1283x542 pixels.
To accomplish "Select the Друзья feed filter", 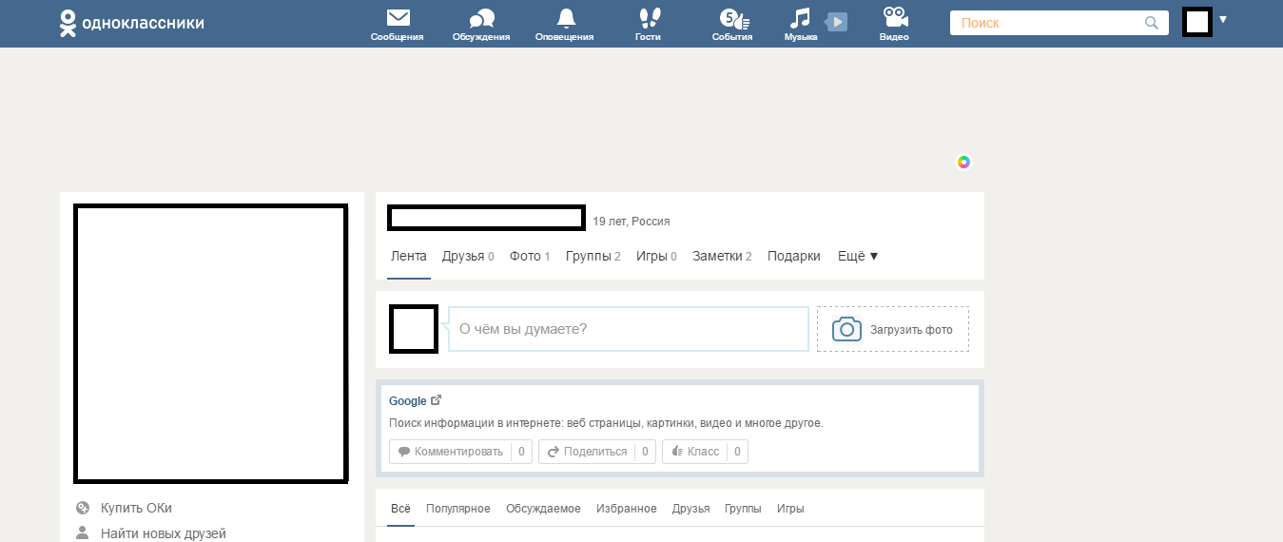I will coord(690,509).
